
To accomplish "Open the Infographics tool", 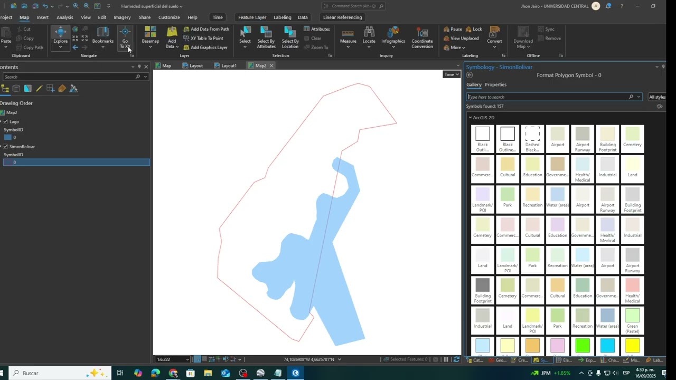I will (393, 37).
